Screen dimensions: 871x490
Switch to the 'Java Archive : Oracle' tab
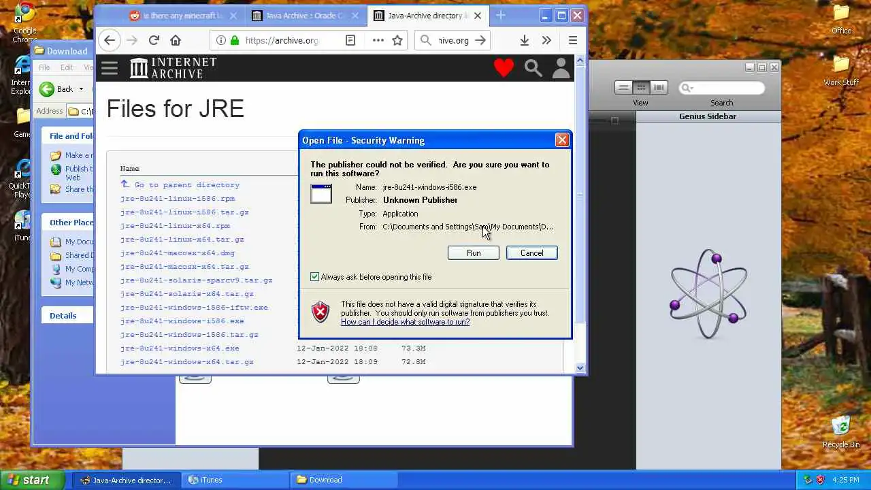[x=305, y=16]
